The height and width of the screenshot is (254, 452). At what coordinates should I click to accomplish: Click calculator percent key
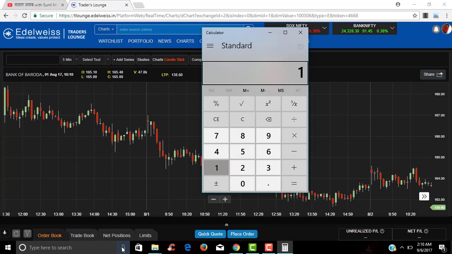216,104
